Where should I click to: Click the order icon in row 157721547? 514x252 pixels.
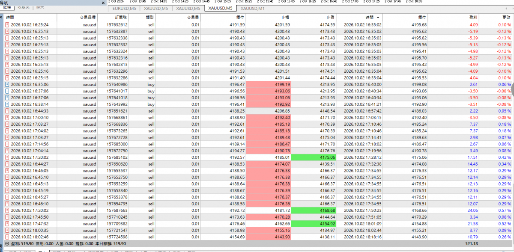(7, 230)
